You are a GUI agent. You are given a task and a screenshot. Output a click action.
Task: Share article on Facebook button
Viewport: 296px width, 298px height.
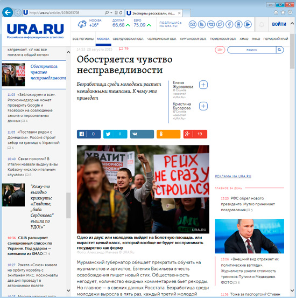click(89, 134)
